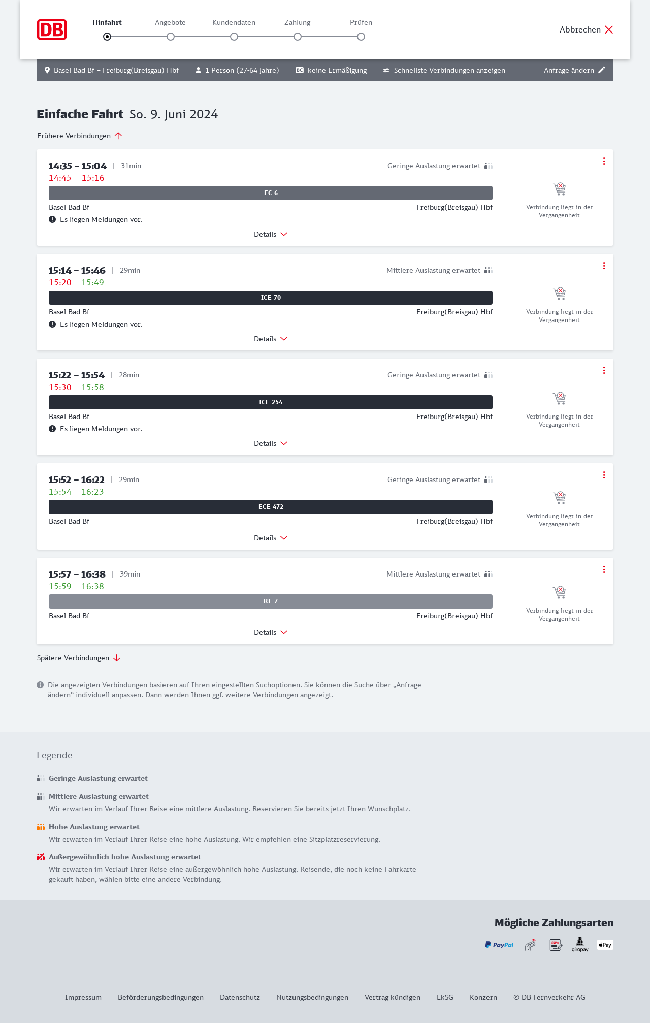Screen dimensions: 650x1023
Task: Click warning icon on EC 6 notice
Action: pyautogui.click(x=52, y=219)
